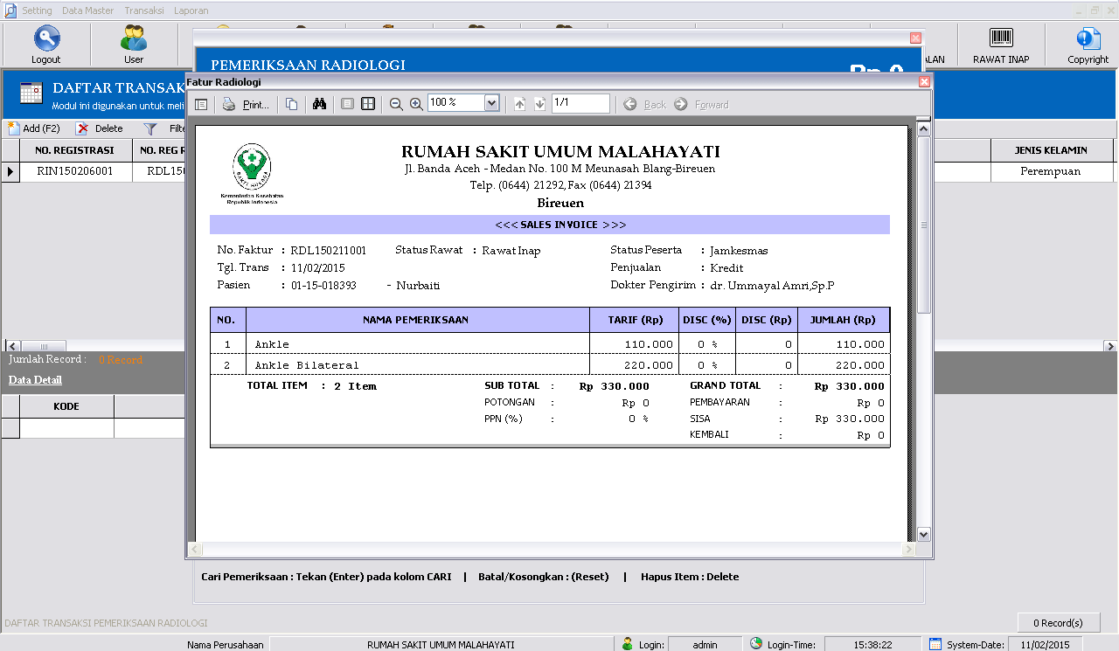Click Print in Fatur Radiologi toolbar
The width and height of the screenshot is (1119, 651).
[x=246, y=104]
